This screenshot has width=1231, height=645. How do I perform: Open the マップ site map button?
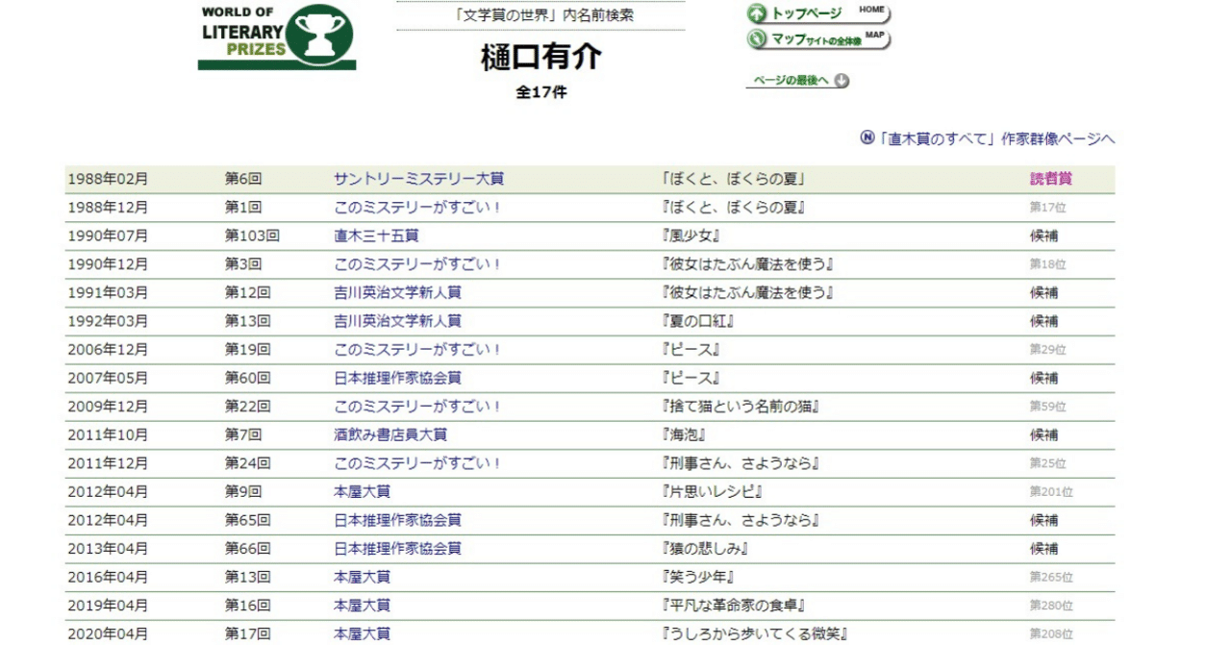pos(818,39)
